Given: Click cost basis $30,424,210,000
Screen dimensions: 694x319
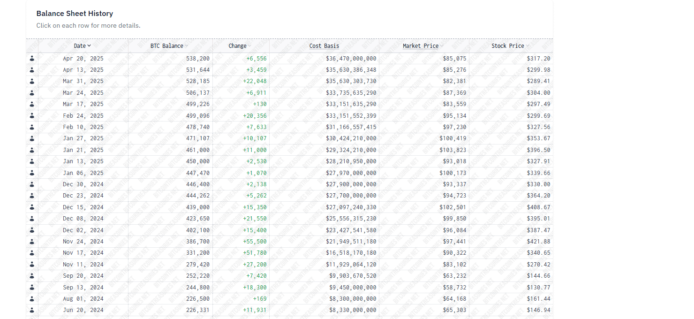Looking at the screenshot, I should (x=351, y=138).
